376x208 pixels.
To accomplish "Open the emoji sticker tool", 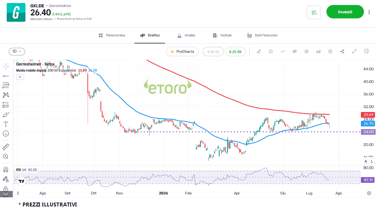I will click(6, 133).
